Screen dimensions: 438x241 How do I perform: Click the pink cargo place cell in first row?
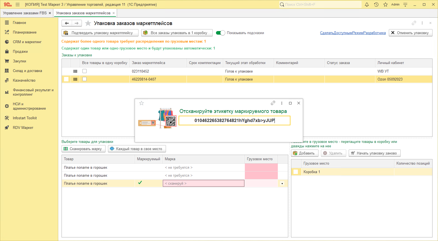click(x=261, y=167)
